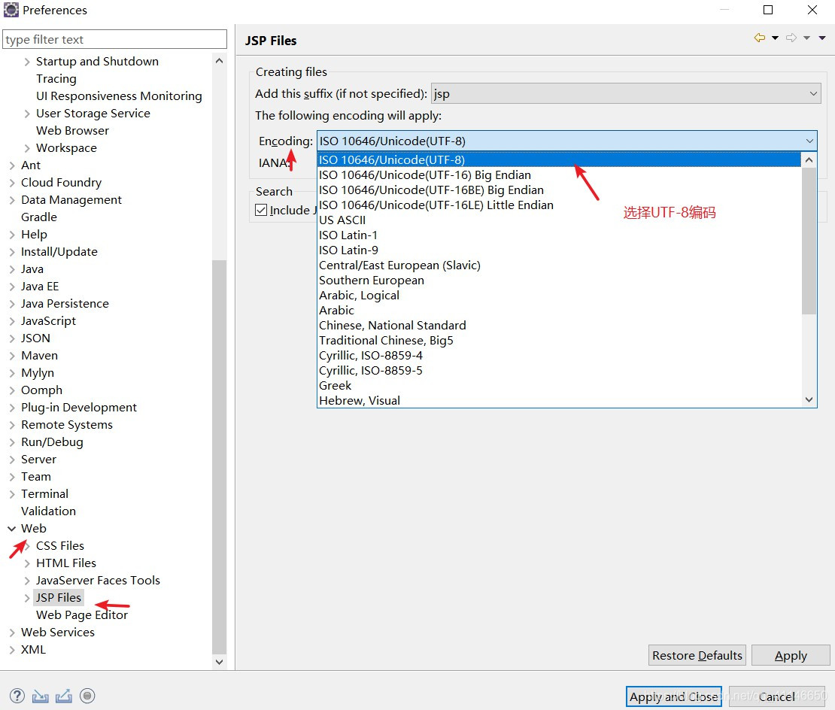Open the back history dropdown arrow
Image resolution: width=835 pixels, height=710 pixels.
pos(776,38)
